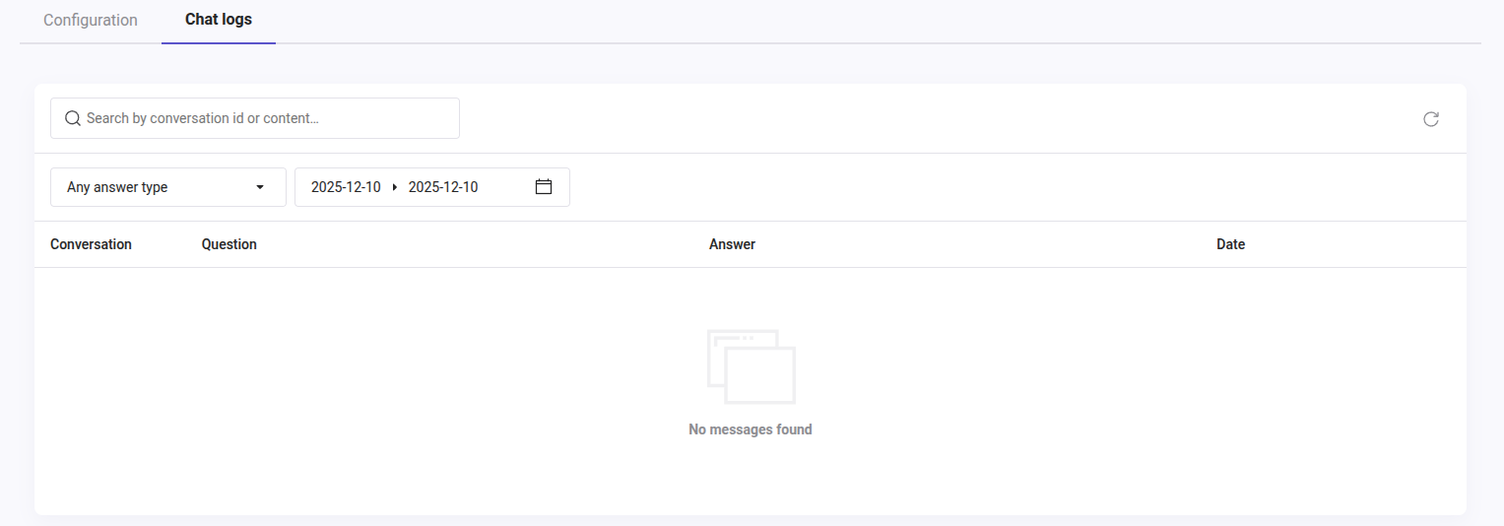Click the 'No messages found' text
This screenshot has width=1504, height=526.
pos(751,429)
